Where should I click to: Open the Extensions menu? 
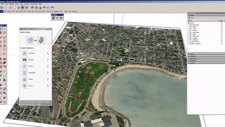[x=34, y=4]
